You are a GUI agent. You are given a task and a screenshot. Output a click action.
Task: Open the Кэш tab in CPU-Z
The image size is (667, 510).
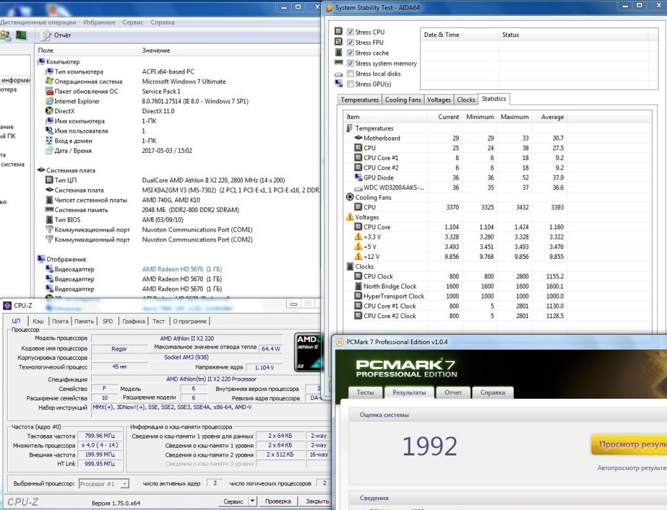[38, 321]
